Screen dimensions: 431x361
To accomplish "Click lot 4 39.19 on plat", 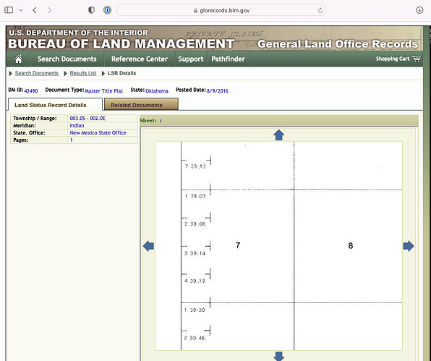I will pyautogui.click(x=195, y=281).
